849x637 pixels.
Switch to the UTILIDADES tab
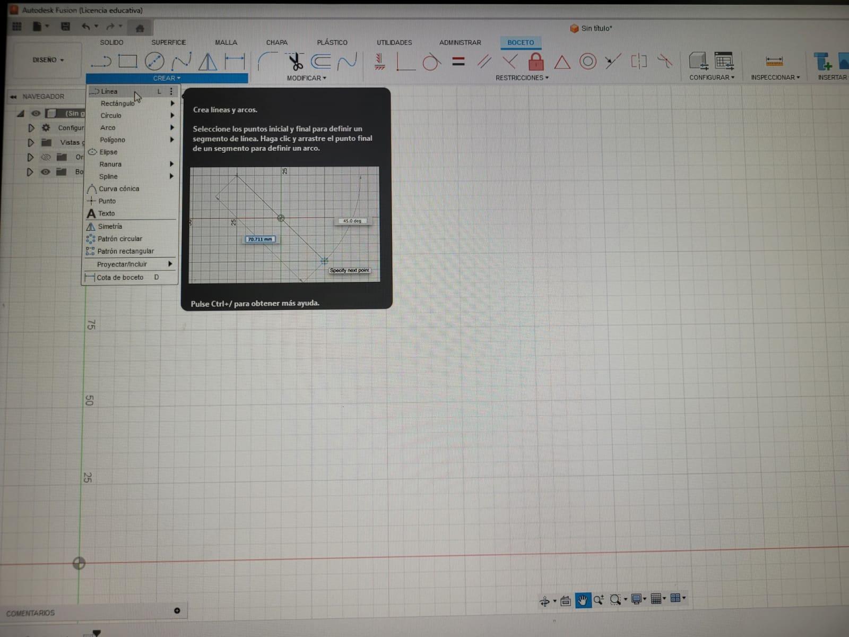click(x=394, y=42)
